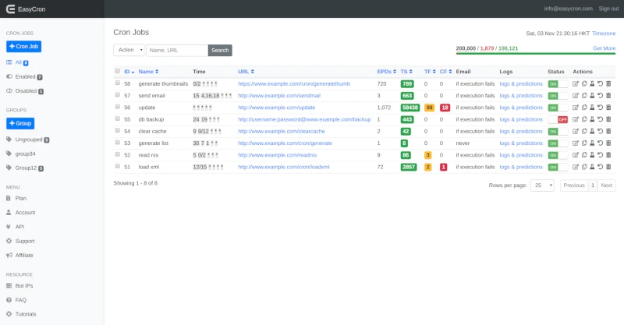The height and width of the screenshot is (325, 624).
Task: Edit the generate thumbnails cron job
Action: (x=576, y=84)
